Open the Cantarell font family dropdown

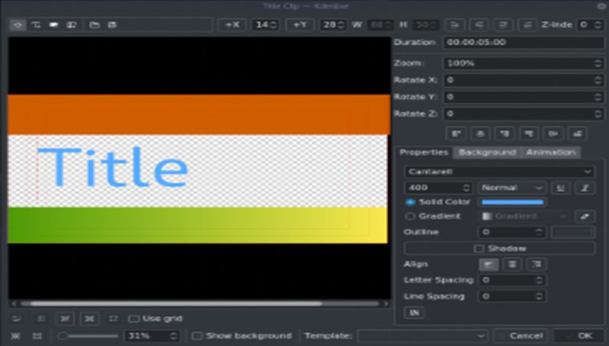point(499,171)
